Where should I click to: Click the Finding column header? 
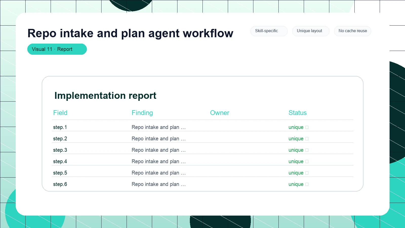click(142, 113)
